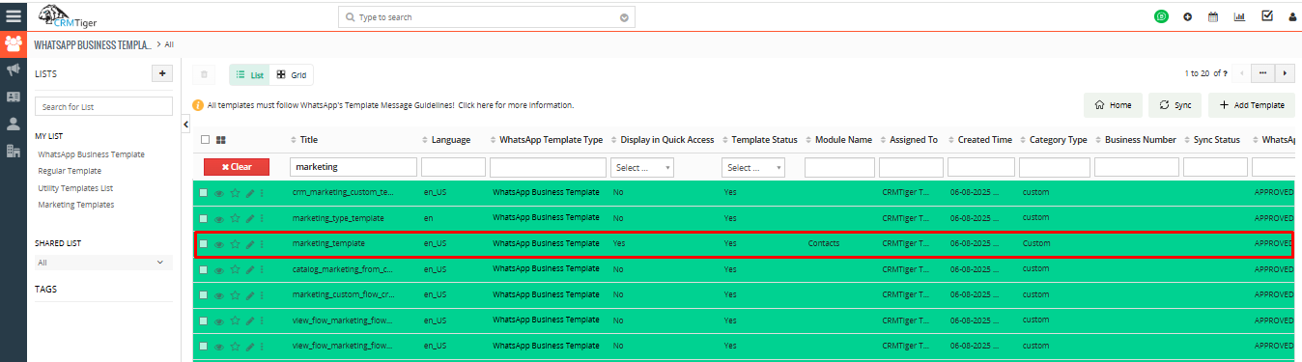Image resolution: width=1302 pixels, height=362 pixels.
Task: Open the column layout icon in table header
Action: point(221,140)
